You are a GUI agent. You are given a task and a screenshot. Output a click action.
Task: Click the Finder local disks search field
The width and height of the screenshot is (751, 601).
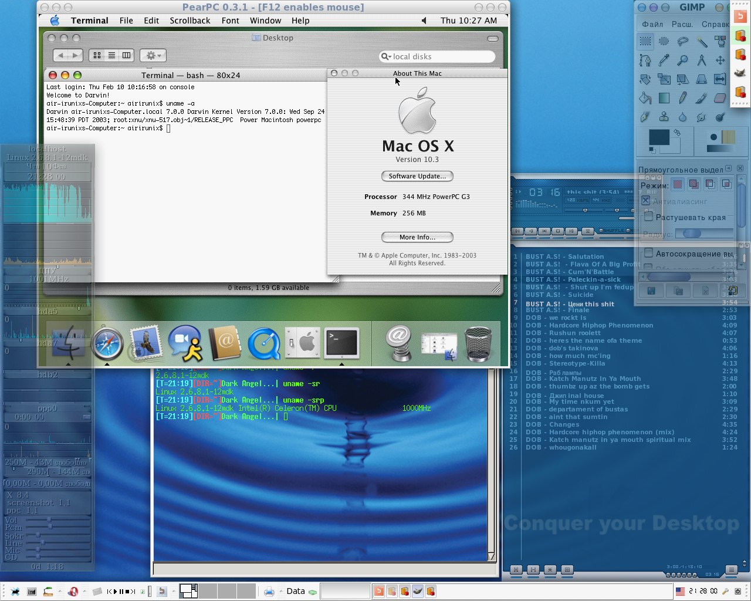(x=437, y=56)
